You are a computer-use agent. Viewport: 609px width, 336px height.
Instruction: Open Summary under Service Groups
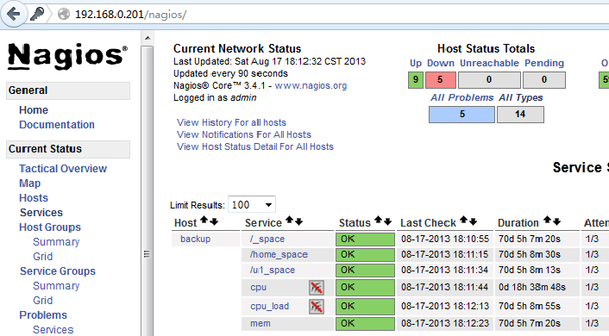56,286
